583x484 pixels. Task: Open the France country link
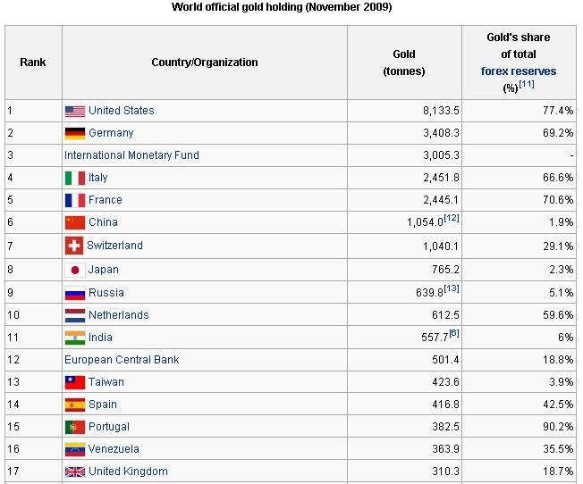(106, 200)
